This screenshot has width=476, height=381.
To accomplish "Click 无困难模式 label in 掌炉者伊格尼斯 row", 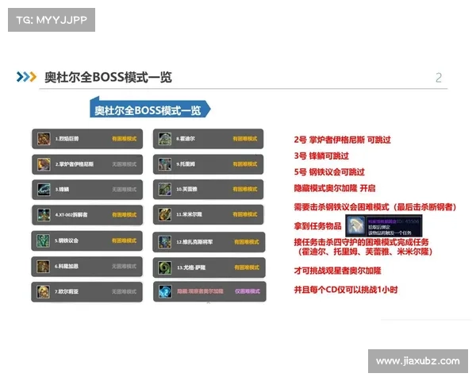I will pyautogui.click(x=125, y=164).
